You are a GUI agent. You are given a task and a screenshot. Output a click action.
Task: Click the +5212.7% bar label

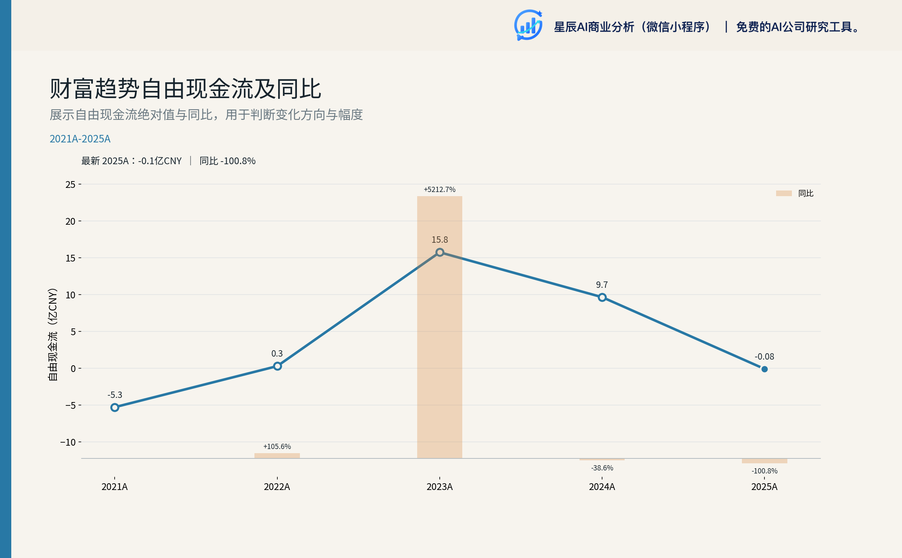click(440, 189)
